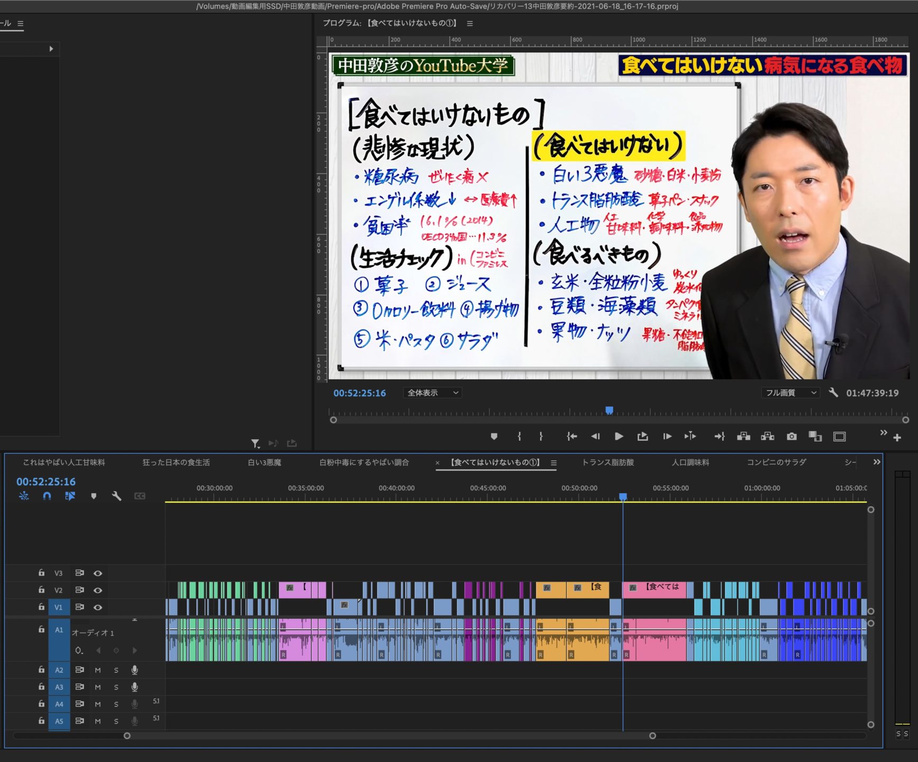Add a marker in the timeline toolbar
This screenshot has width=918, height=762.
pos(94,496)
